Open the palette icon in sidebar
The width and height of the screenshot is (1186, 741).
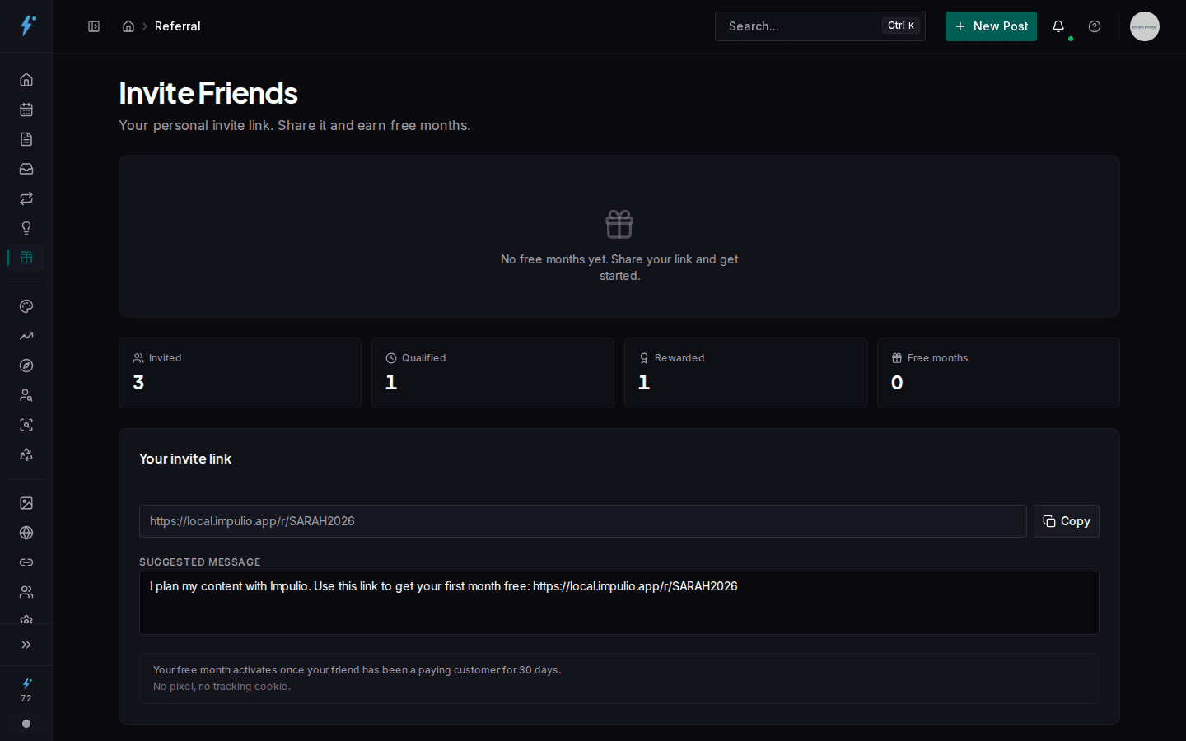[x=26, y=306]
